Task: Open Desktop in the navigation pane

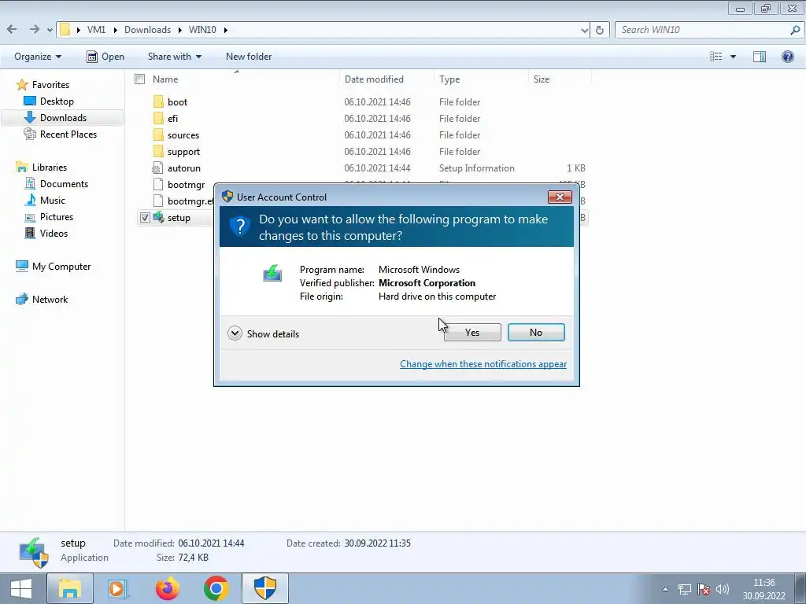Action: pos(57,101)
